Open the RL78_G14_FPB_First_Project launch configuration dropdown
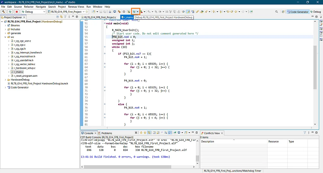This screenshot has width=323, height=173. (84, 12)
